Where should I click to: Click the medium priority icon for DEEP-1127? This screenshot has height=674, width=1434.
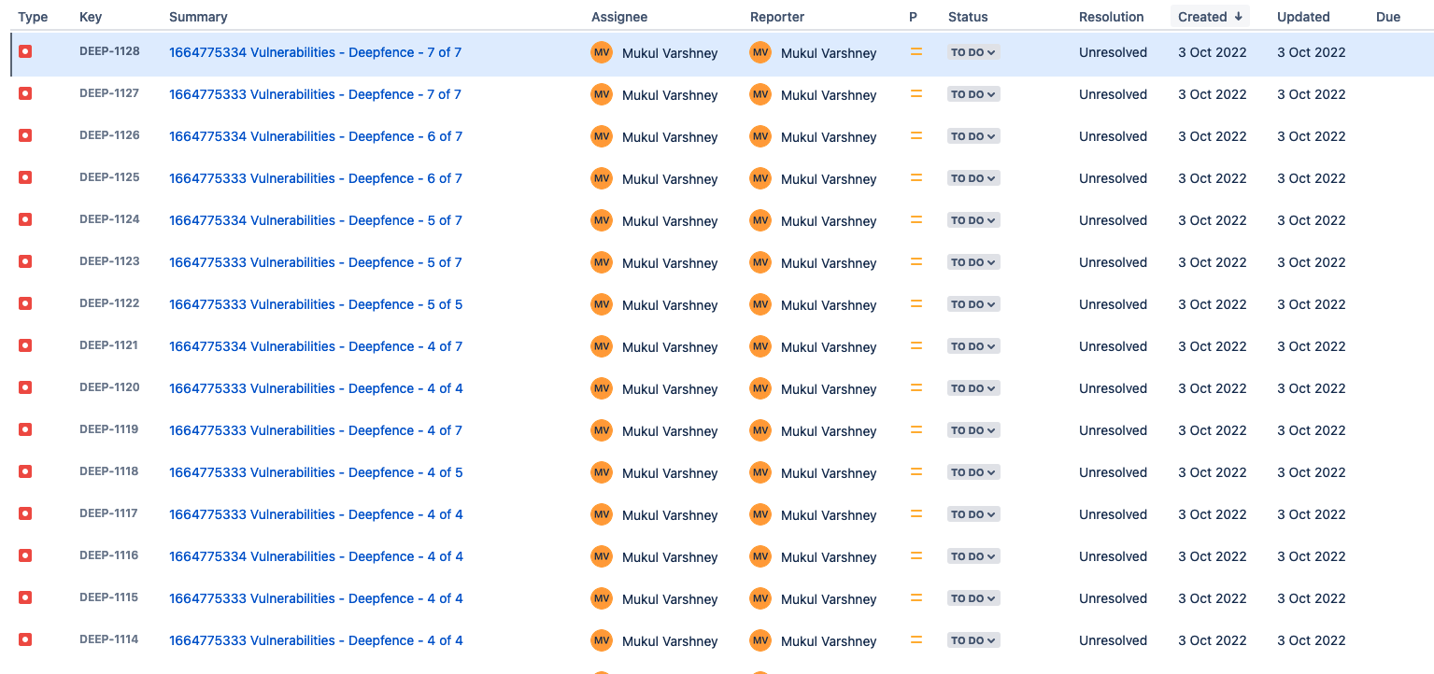tap(916, 93)
